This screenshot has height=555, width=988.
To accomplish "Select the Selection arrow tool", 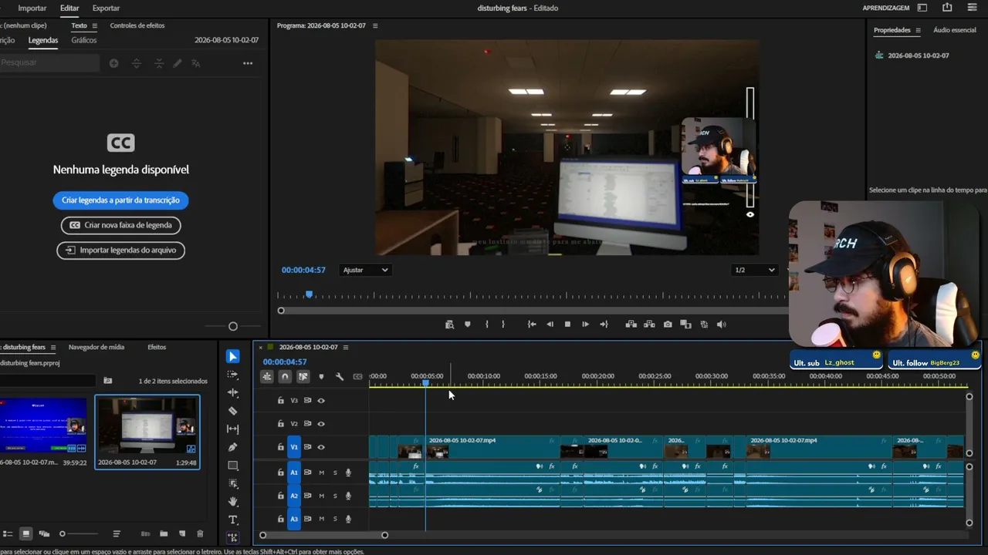I will 233,356.
